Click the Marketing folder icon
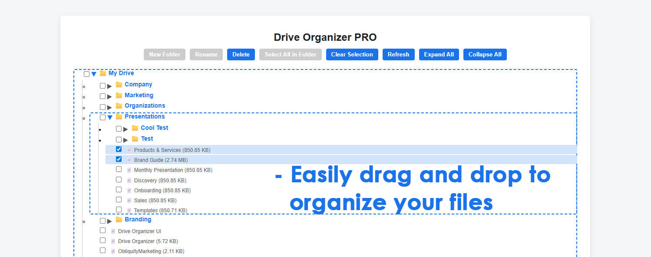651x257 pixels. [119, 95]
